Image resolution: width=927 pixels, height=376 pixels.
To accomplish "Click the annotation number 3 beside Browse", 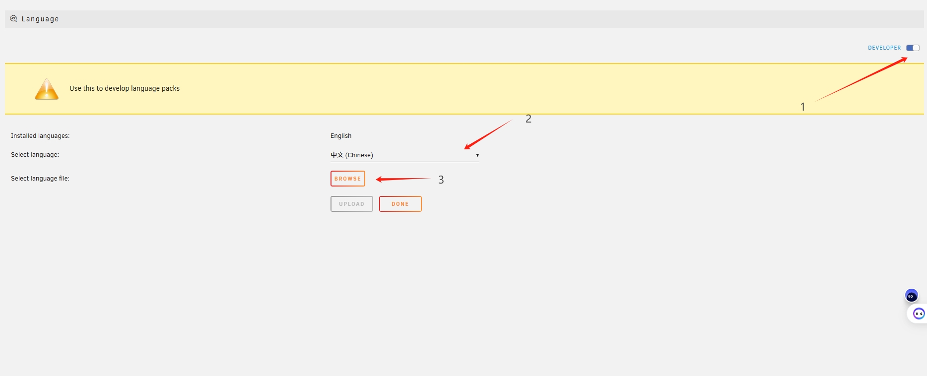I will (441, 180).
